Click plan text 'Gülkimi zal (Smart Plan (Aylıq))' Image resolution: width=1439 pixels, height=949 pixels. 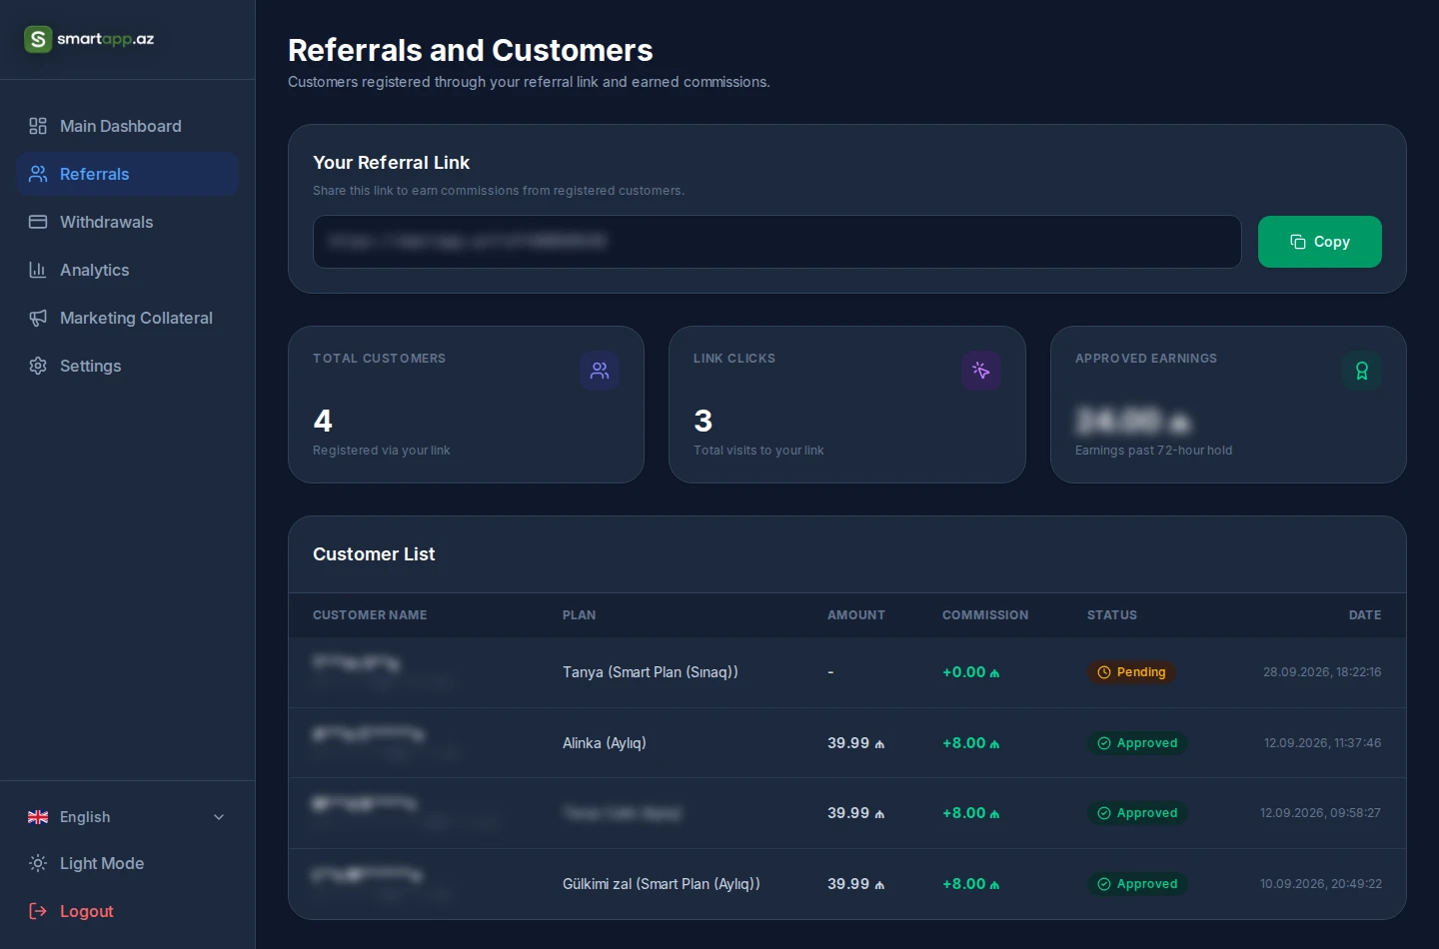(x=662, y=884)
